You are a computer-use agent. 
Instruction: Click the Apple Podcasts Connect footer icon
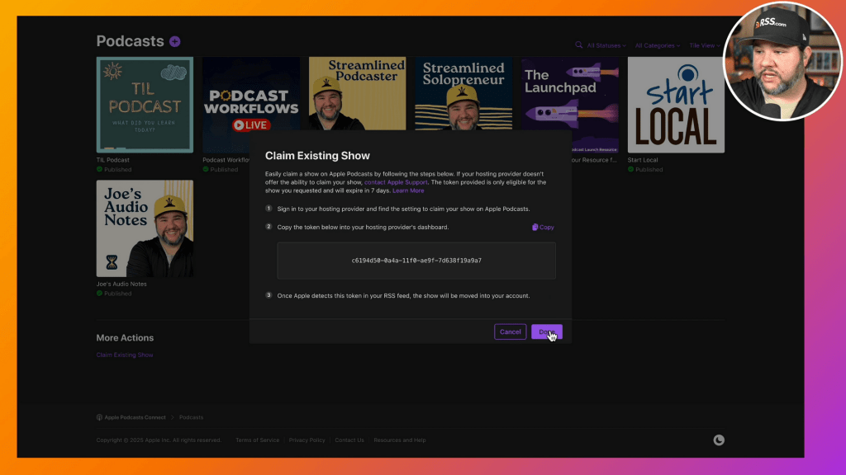(99, 417)
